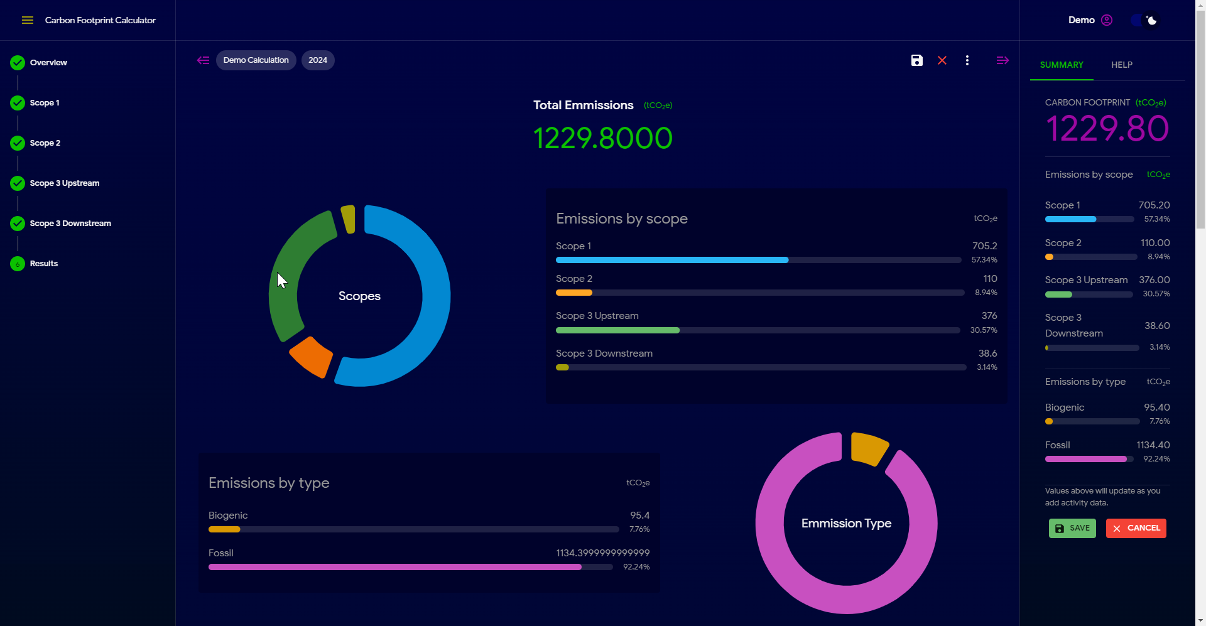Switch to the HELP tab
Viewport: 1206px width, 626px height.
point(1122,65)
